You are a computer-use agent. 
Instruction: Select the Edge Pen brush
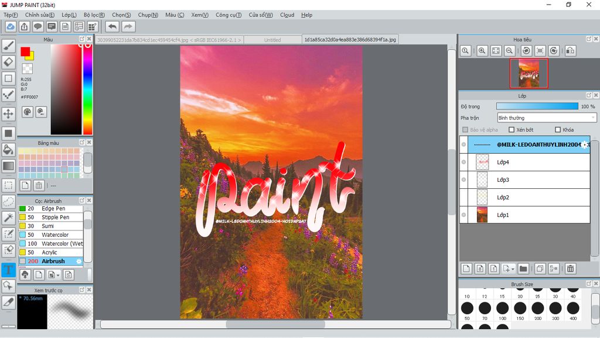click(x=50, y=209)
